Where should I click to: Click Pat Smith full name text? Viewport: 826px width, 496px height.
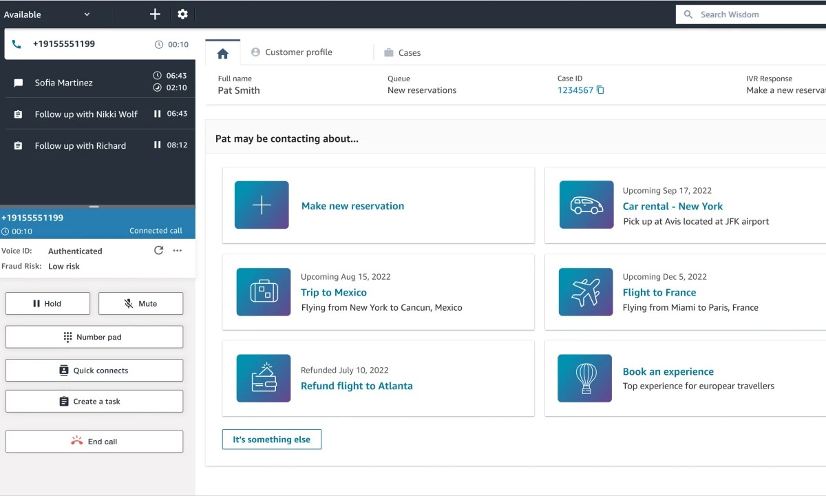239,90
